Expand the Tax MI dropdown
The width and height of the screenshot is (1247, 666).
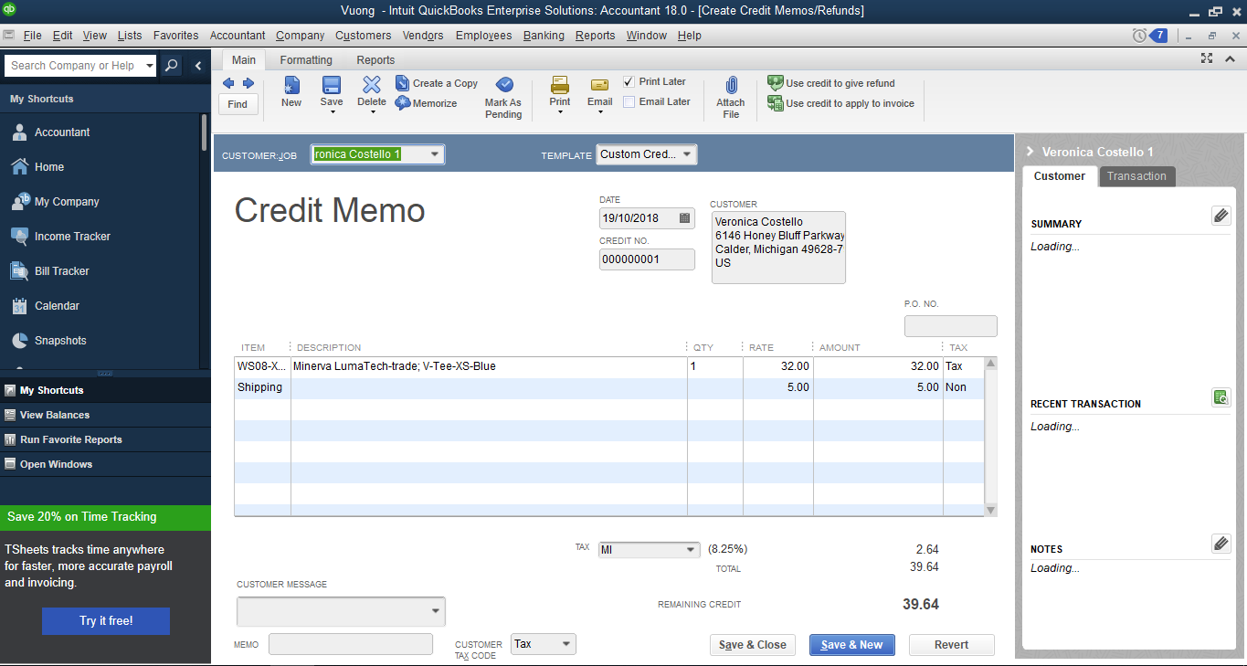point(691,550)
